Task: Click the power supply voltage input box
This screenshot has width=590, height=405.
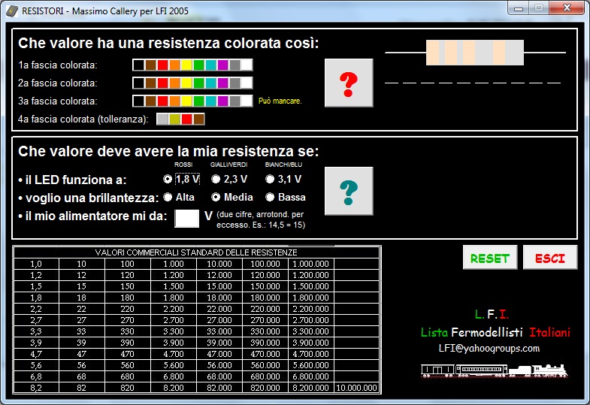Action: click(186, 218)
